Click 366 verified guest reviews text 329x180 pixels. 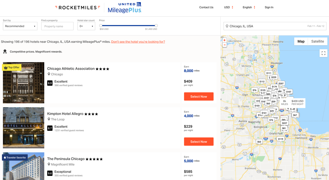68,85
